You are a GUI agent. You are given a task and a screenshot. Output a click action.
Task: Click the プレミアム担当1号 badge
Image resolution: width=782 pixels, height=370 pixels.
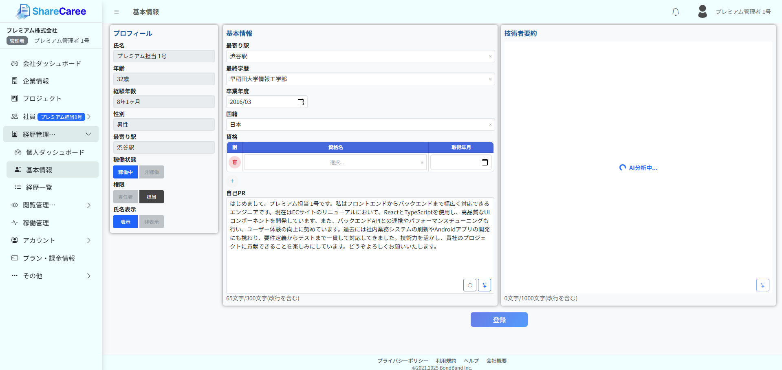point(61,117)
